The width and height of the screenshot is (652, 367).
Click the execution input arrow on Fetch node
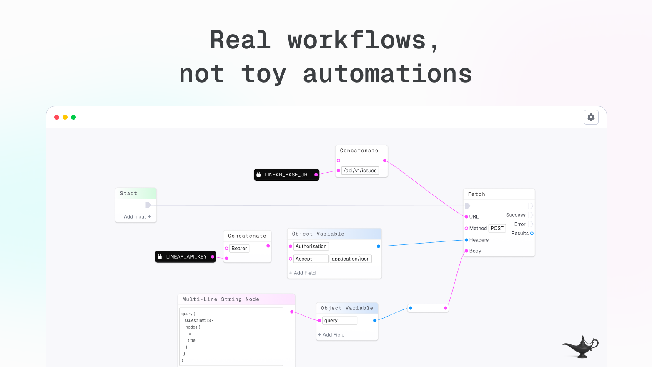467,206
